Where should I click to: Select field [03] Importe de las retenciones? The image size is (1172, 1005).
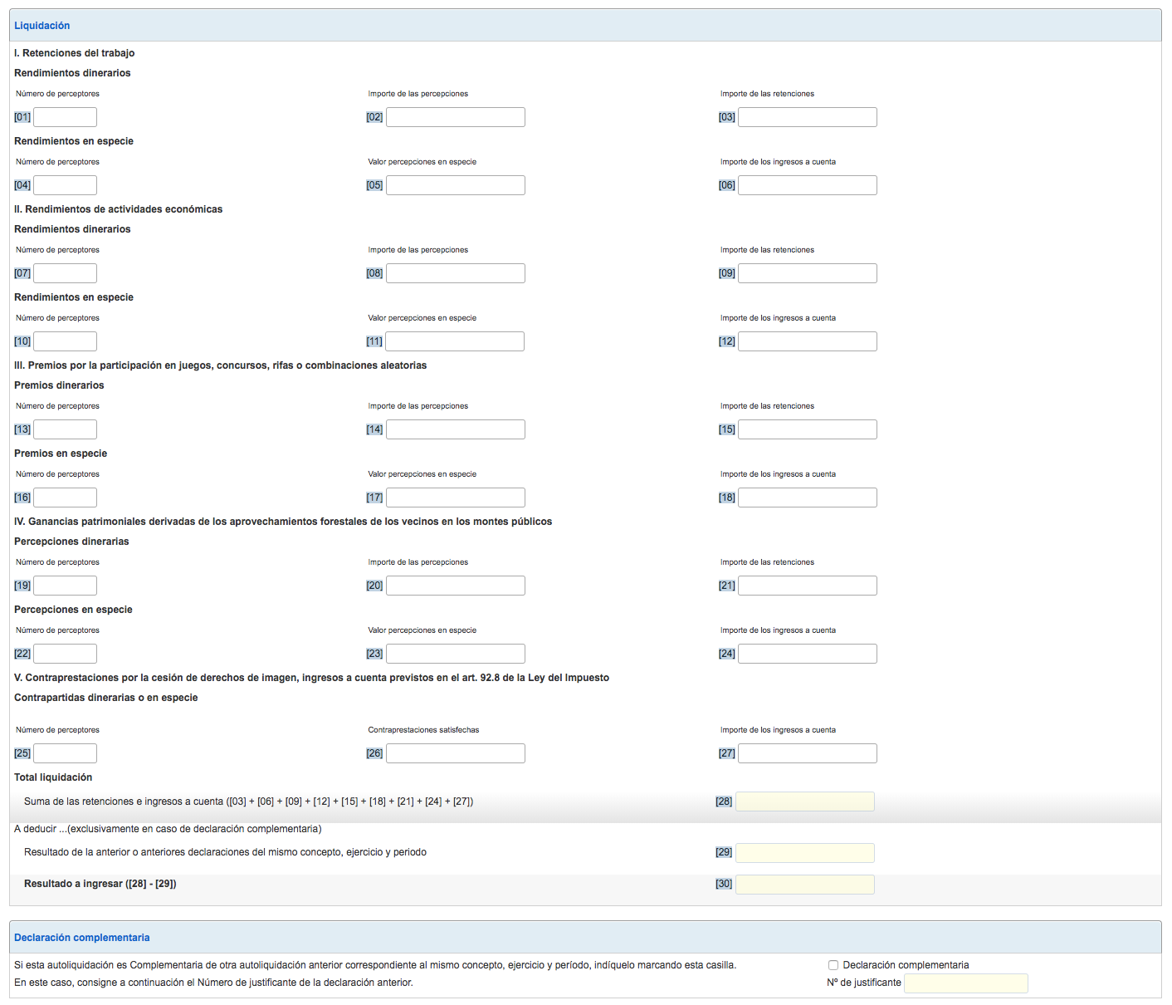click(x=807, y=117)
